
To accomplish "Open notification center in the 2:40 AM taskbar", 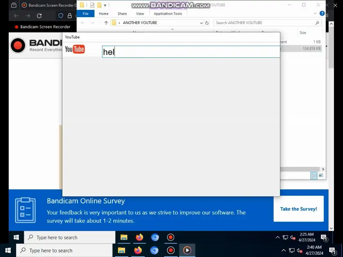I will tap(332, 250).
